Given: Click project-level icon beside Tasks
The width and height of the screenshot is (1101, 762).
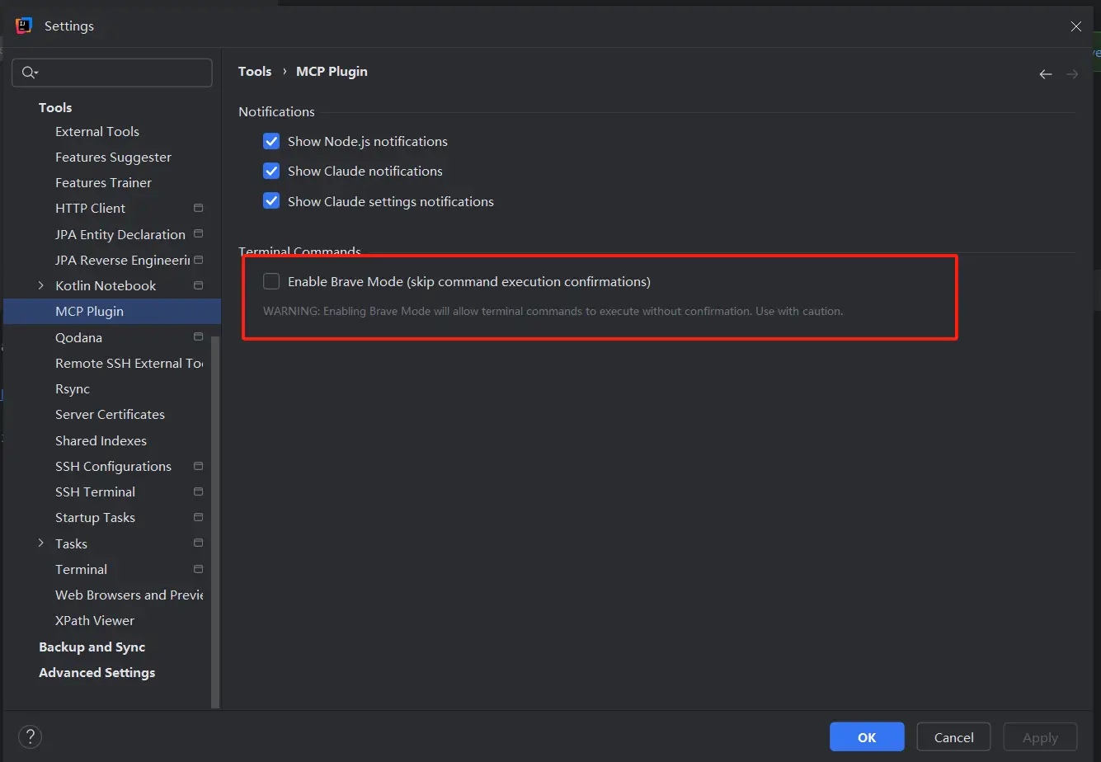Looking at the screenshot, I should point(198,543).
